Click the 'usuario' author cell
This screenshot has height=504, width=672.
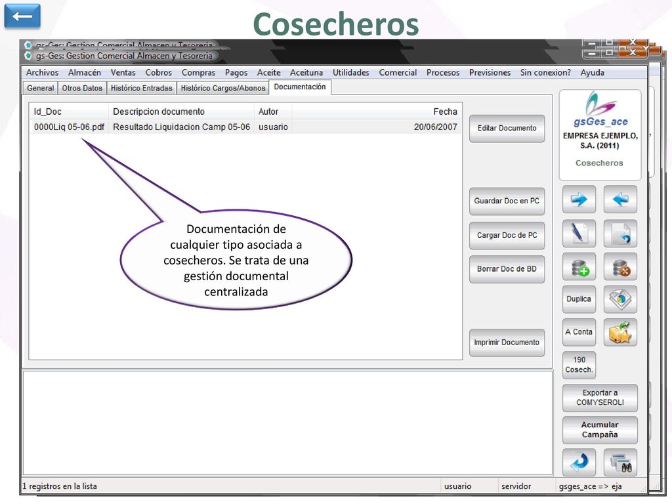(x=273, y=127)
